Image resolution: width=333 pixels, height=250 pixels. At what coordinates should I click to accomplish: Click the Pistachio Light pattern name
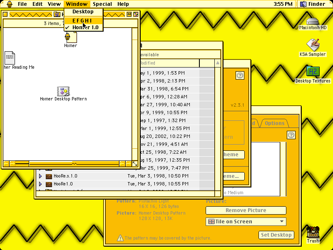pyautogui.click(x=154, y=201)
